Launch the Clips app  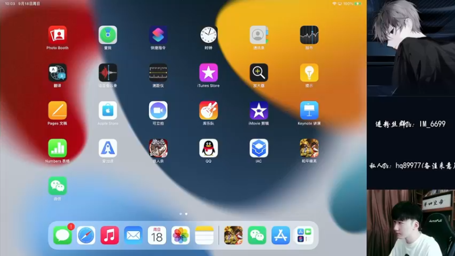point(158,110)
